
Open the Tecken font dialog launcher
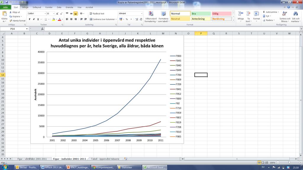pyautogui.click(x=62, y=25)
